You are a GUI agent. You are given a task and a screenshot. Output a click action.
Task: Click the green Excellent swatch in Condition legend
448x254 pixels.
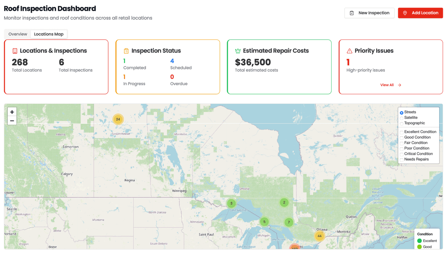point(420,241)
